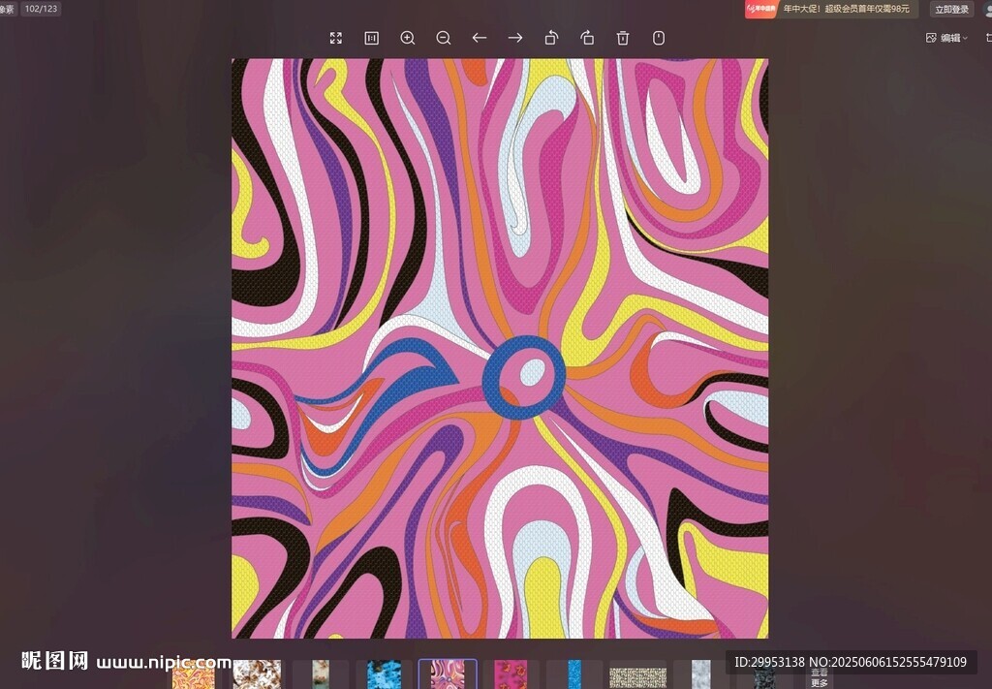Open the 年中大促 membership promotion banner
The image size is (992, 689).
(830, 9)
